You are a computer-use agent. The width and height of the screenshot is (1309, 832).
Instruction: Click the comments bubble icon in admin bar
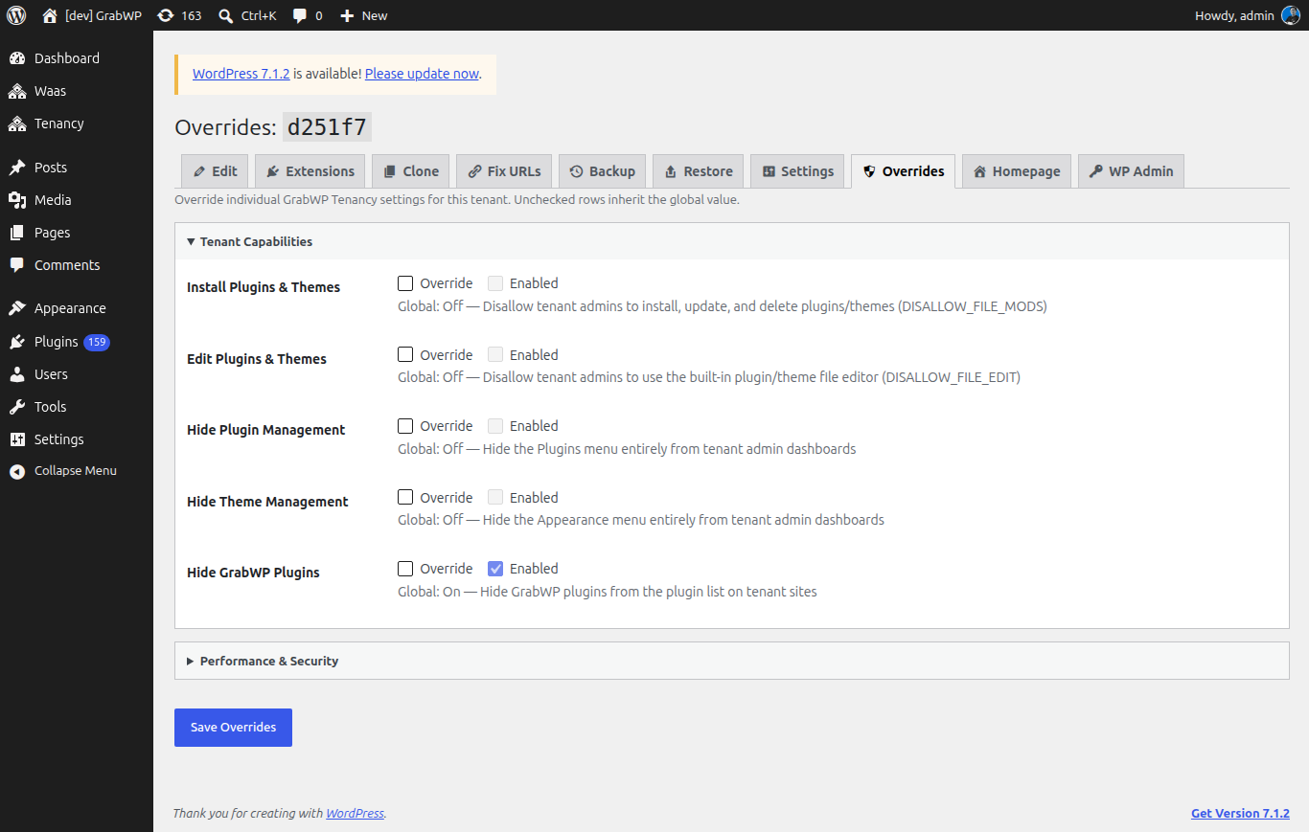pyautogui.click(x=300, y=15)
